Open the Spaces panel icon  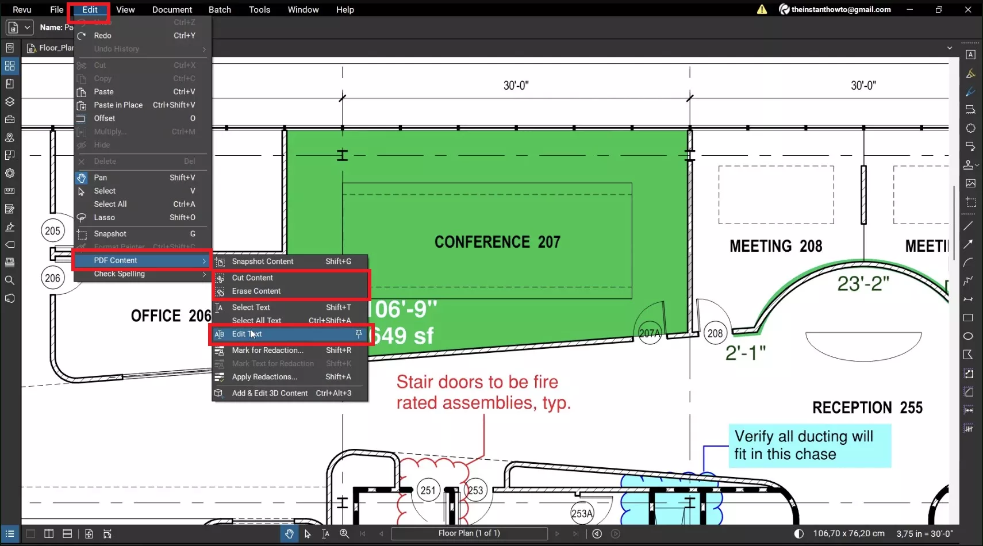click(10, 155)
